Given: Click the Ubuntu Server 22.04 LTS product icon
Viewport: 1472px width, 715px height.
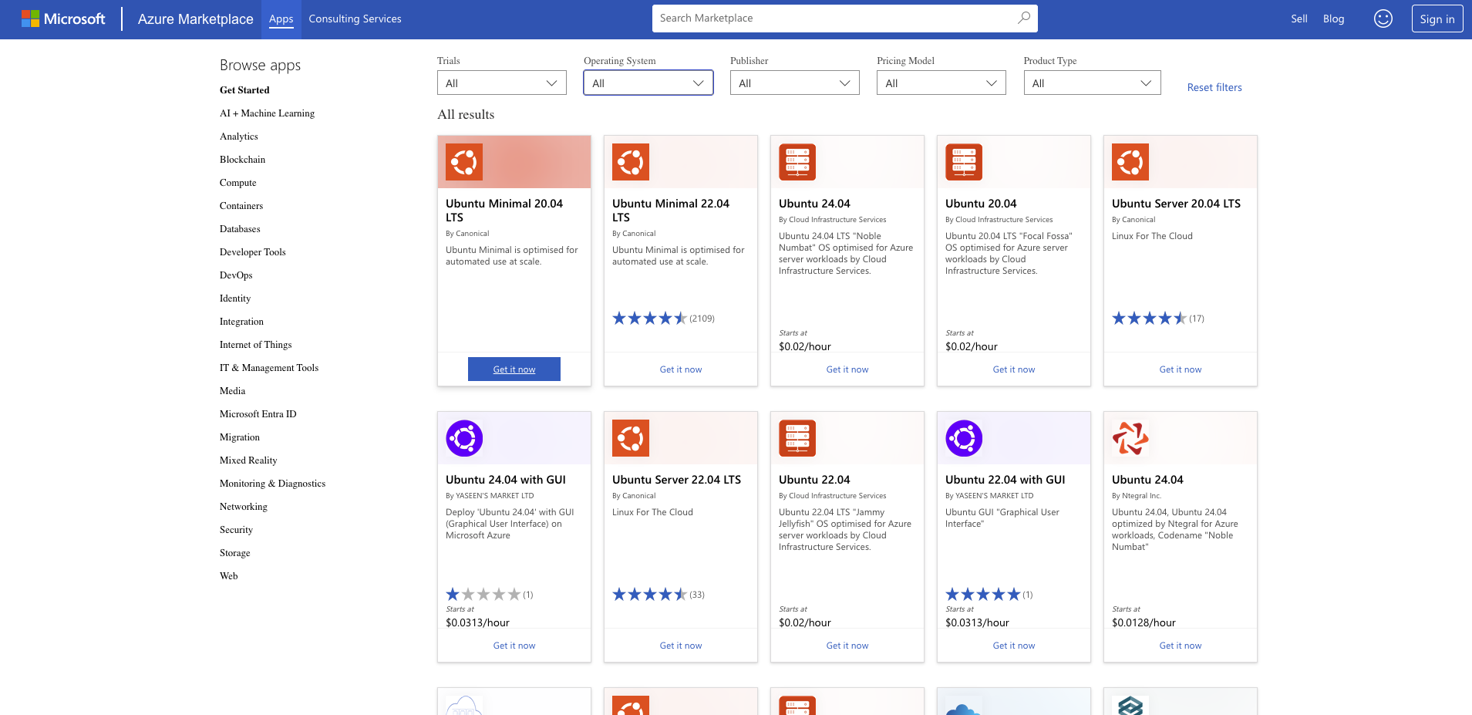Looking at the screenshot, I should click(x=631, y=438).
